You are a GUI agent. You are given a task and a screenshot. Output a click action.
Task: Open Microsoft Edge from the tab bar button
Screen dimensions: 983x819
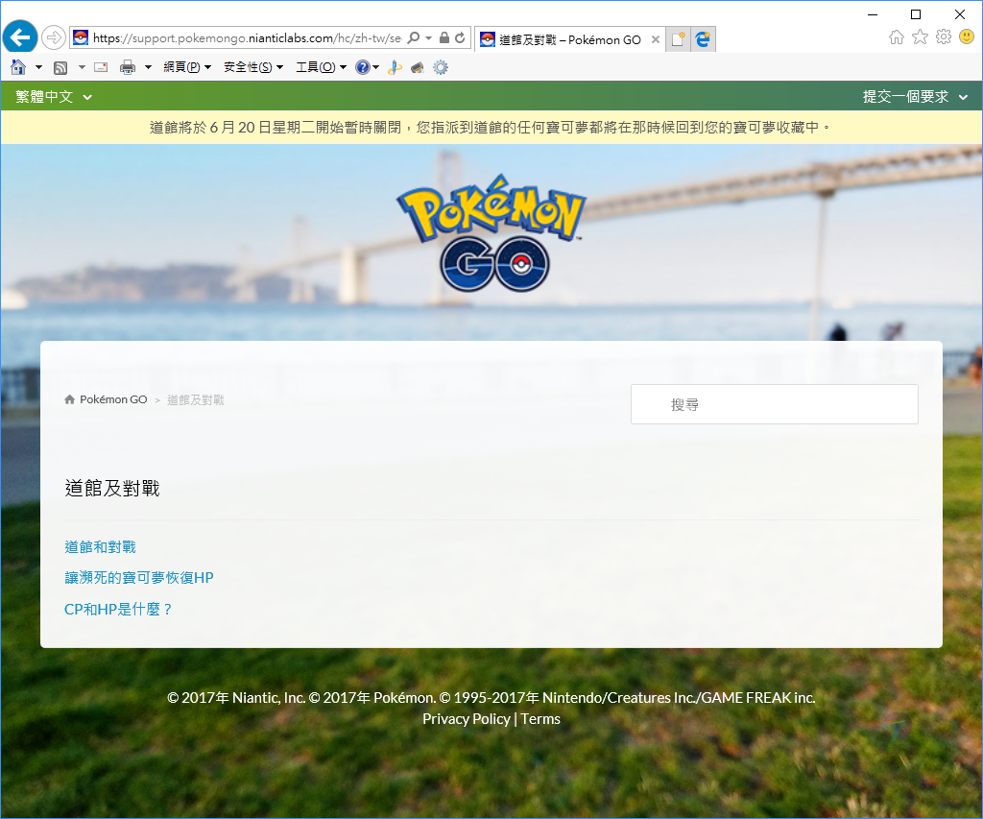tap(703, 39)
